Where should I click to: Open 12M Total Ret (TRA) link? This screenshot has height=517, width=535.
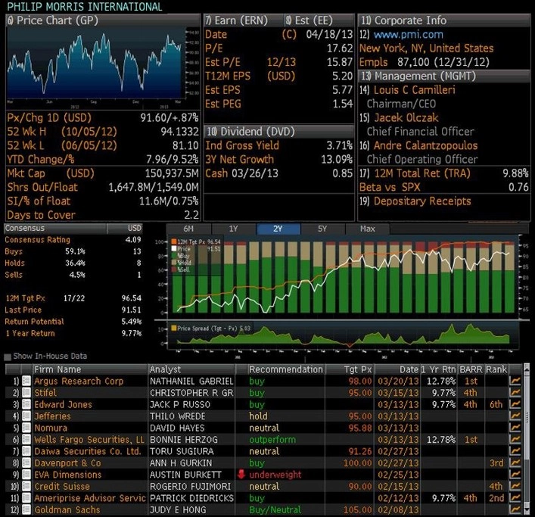[x=422, y=173]
